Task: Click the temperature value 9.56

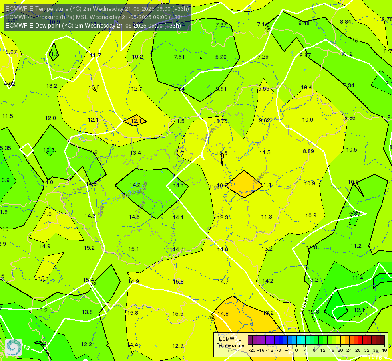Action: pyautogui.click(x=264, y=89)
